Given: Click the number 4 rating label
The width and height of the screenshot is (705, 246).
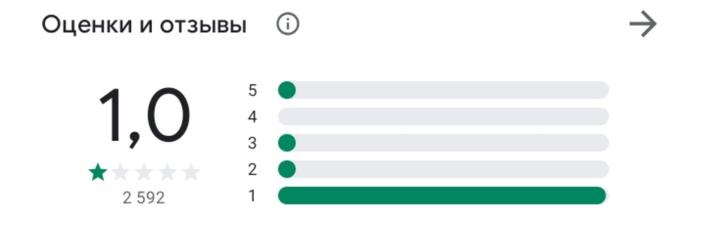Looking at the screenshot, I should pos(252,116).
